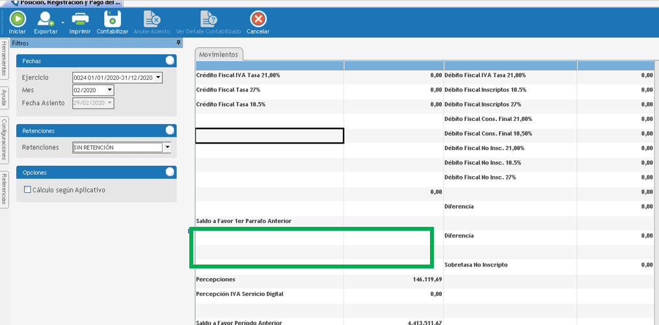Click the Imprimir printer icon

[80, 19]
